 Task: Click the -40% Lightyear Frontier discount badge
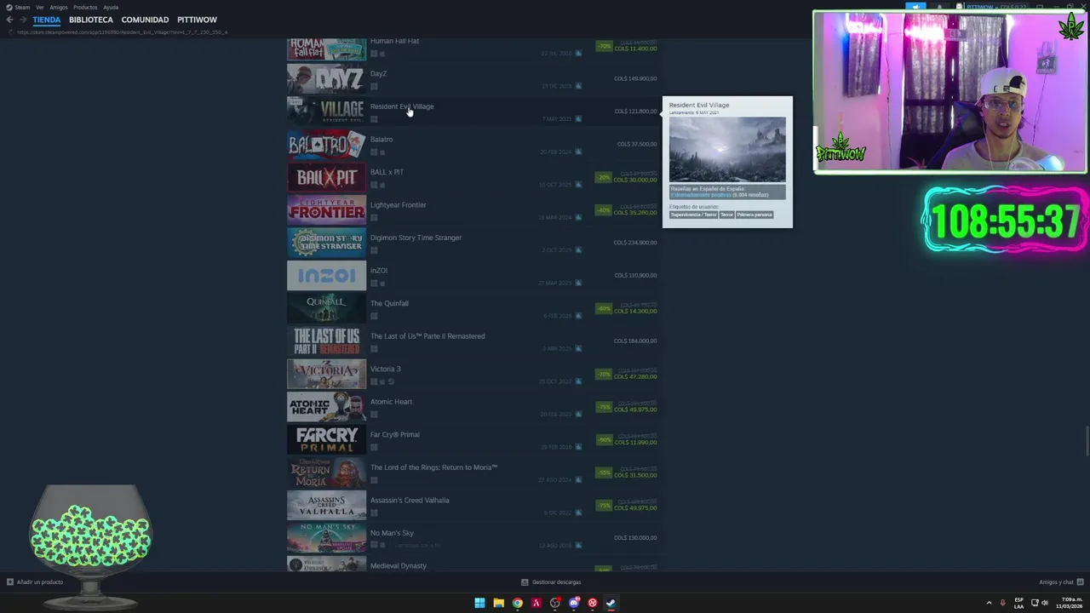(x=604, y=209)
